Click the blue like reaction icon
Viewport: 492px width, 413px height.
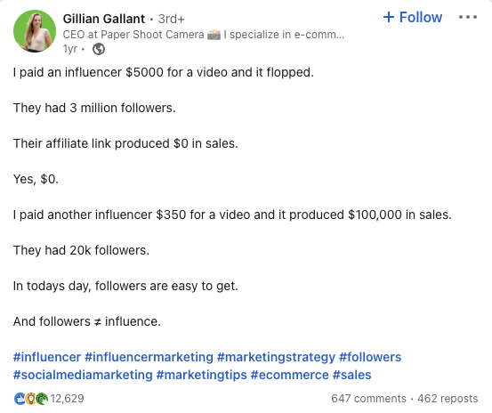coord(20,399)
